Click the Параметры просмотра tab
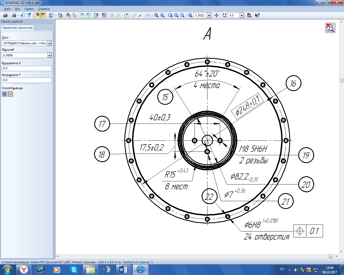 point(17,28)
